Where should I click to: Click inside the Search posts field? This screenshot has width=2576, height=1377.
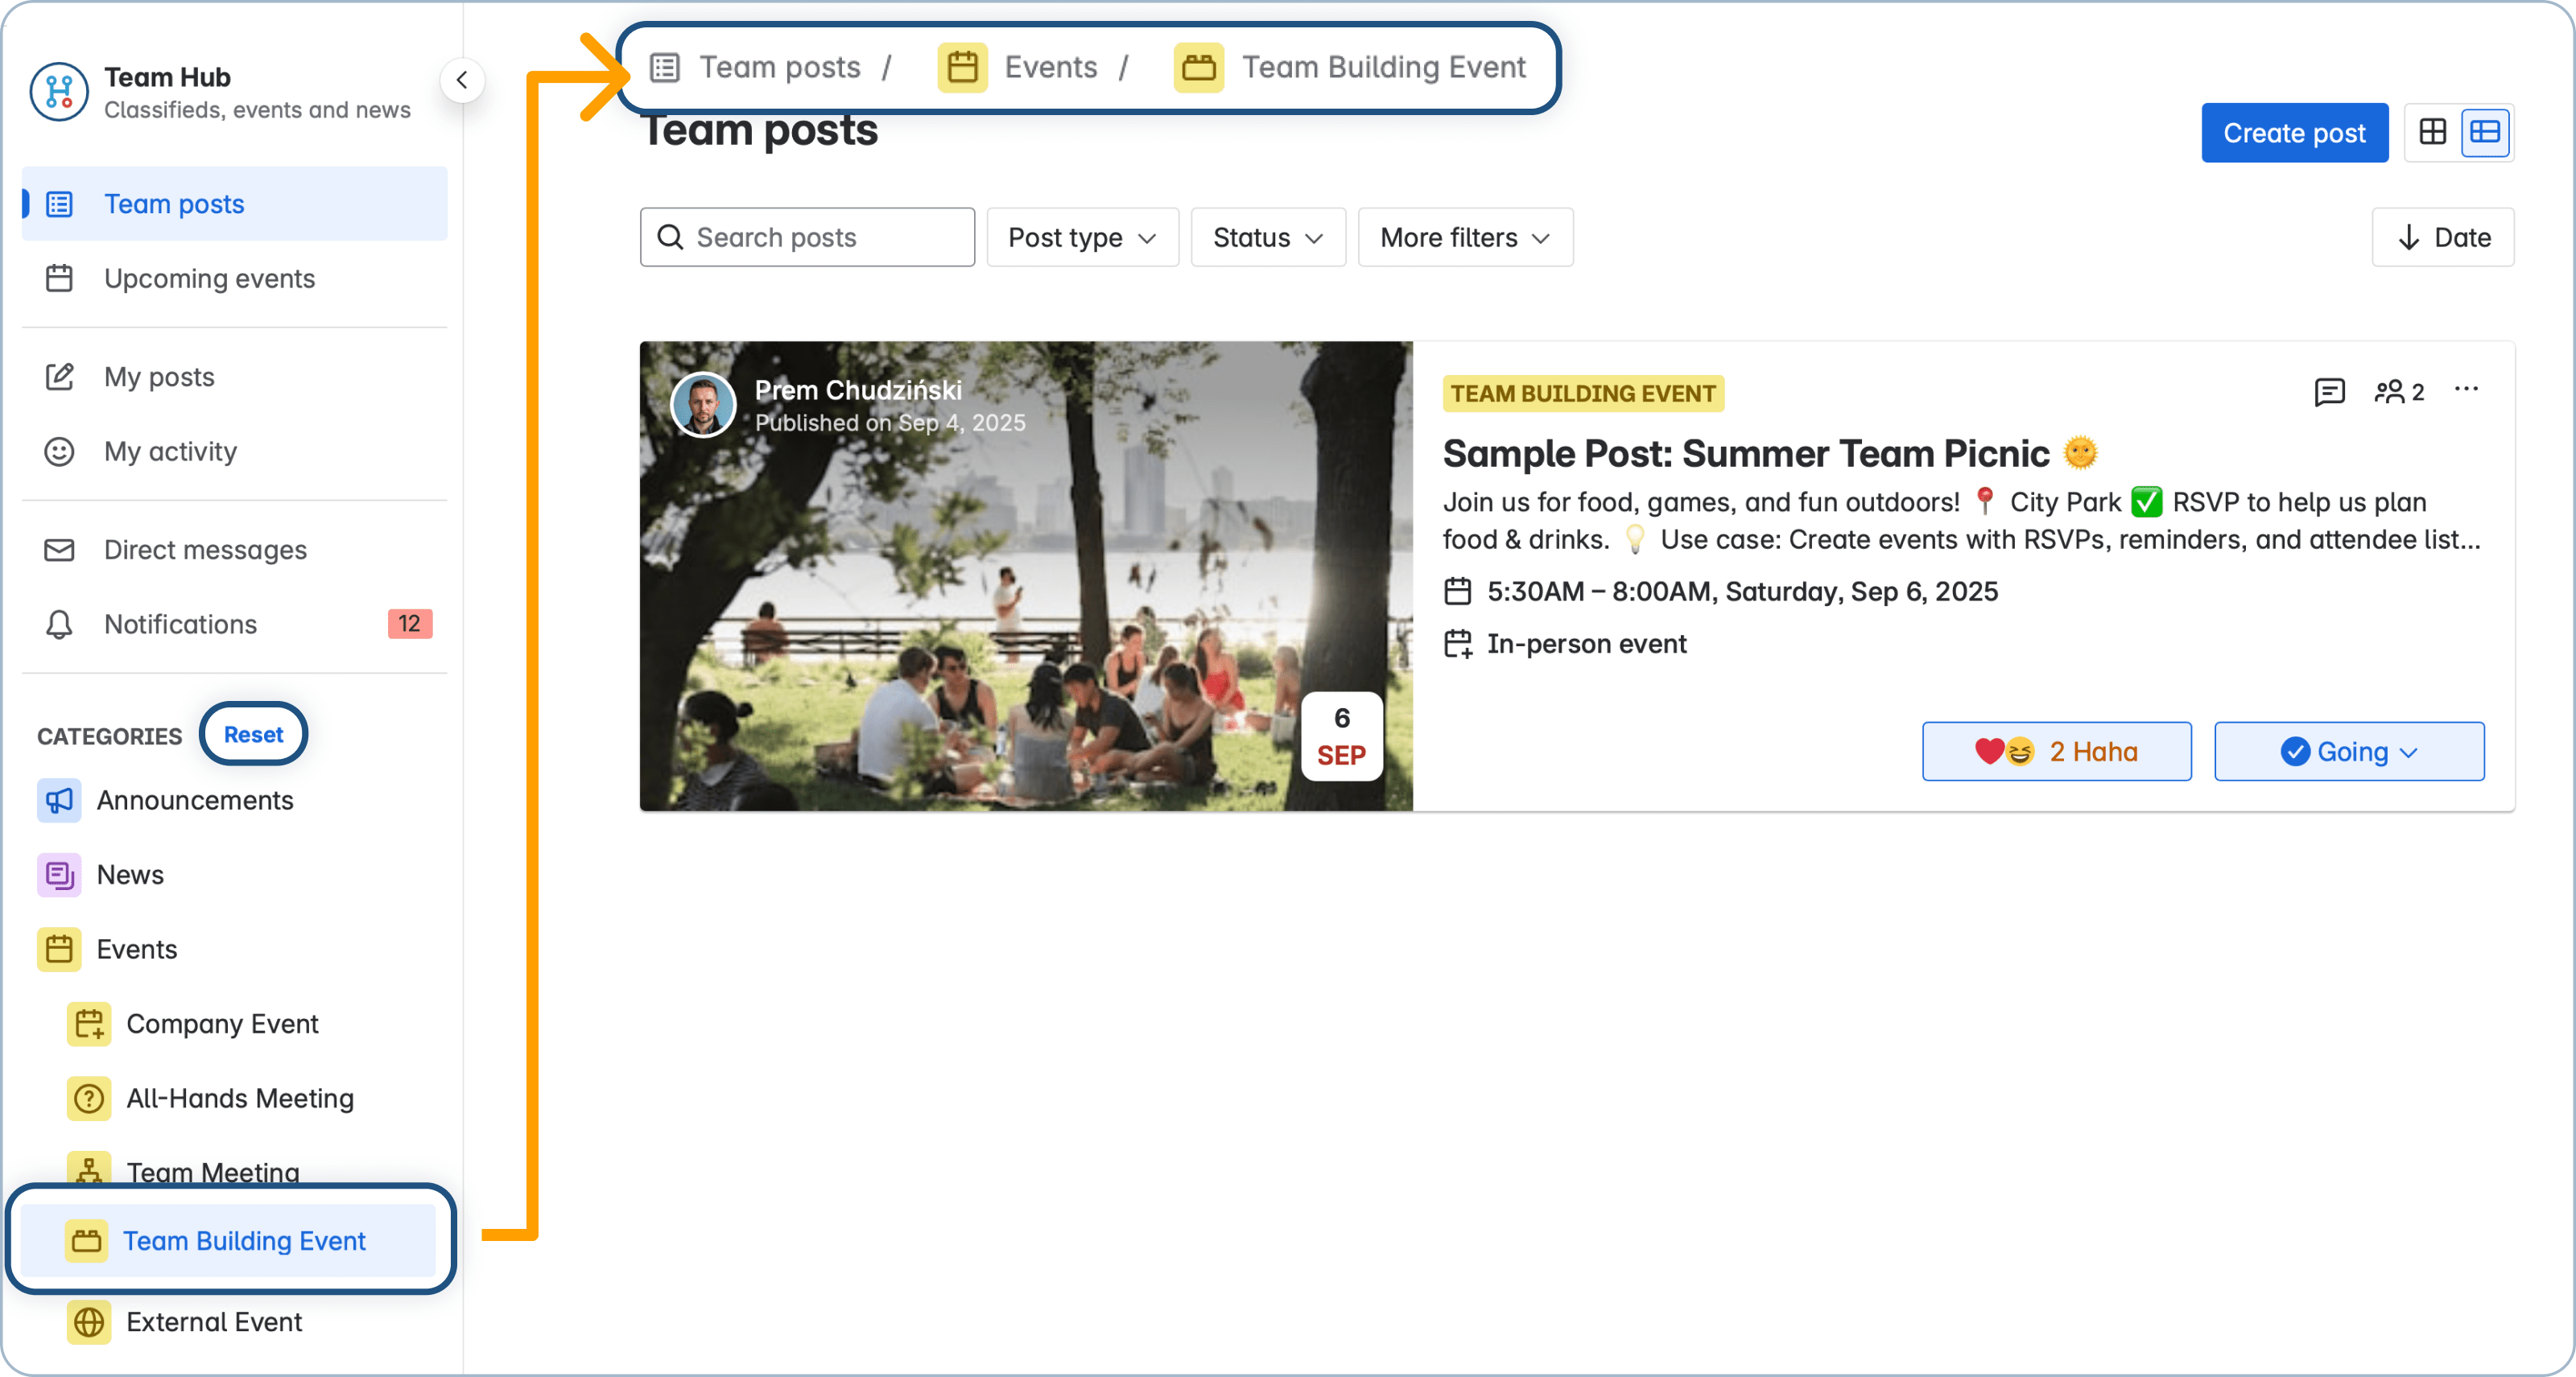coord(806,237)
